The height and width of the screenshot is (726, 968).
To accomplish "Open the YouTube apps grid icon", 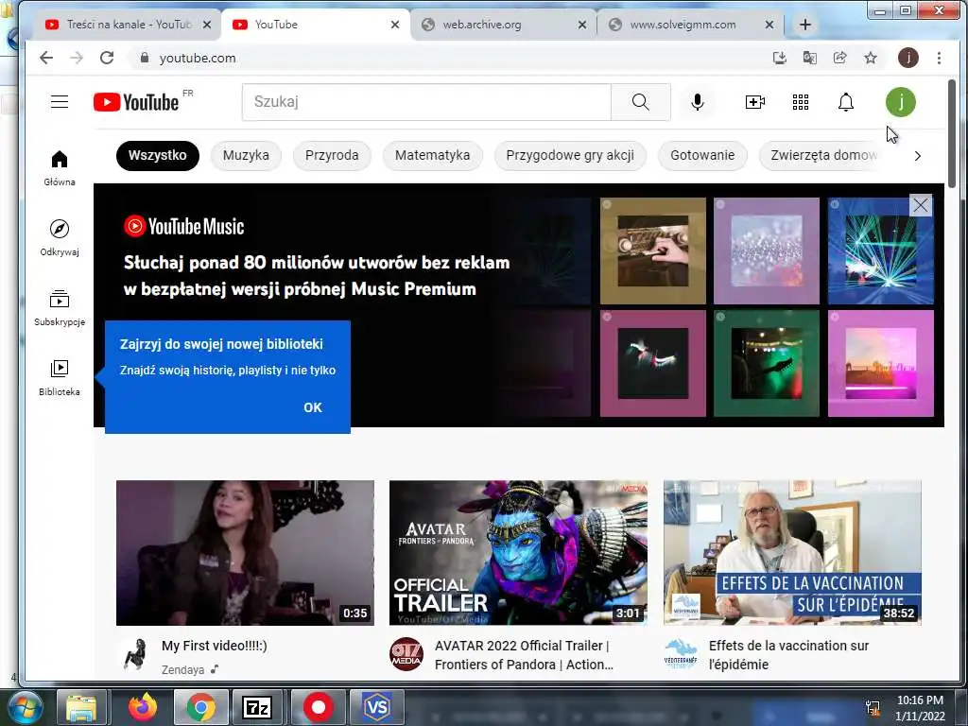I will (801, 102).
